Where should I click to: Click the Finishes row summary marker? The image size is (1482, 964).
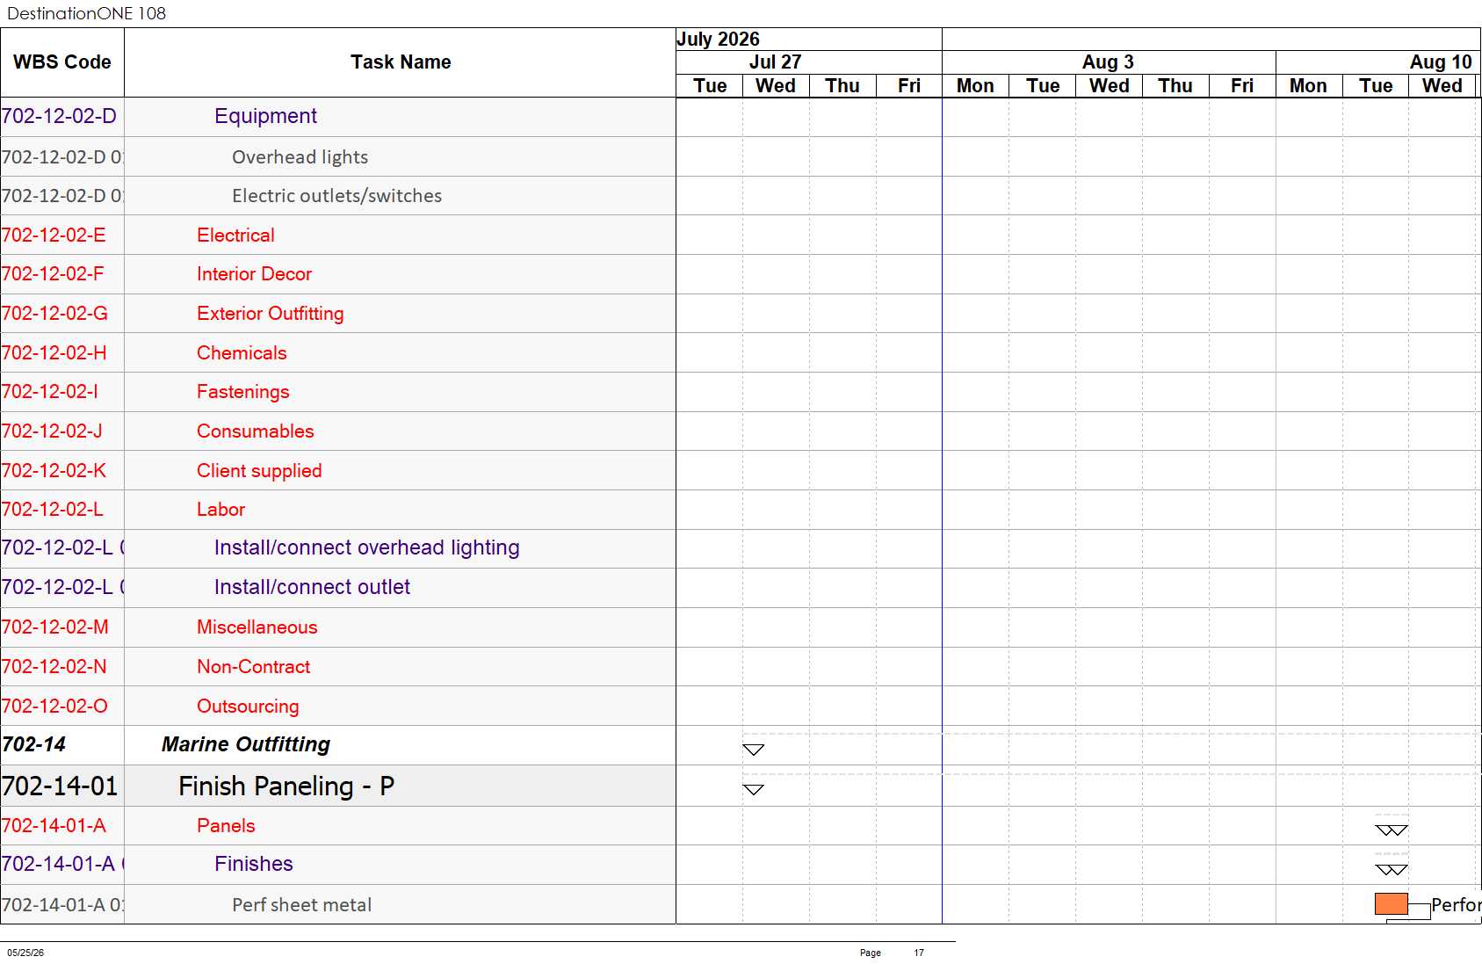tap(1392, 869)
